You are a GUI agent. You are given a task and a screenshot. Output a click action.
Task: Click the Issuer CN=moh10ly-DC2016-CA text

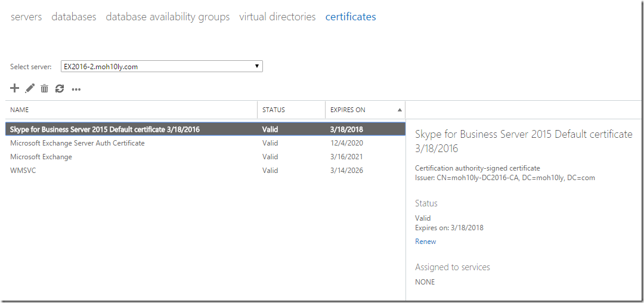tap(505, 178)
